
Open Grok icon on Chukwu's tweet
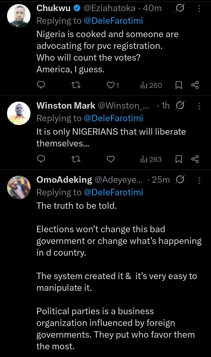180,8
